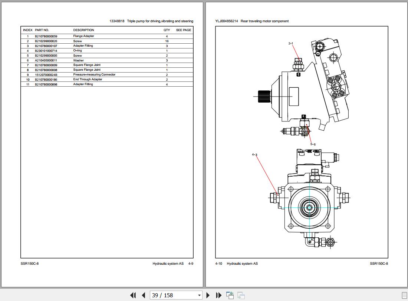The image size is (408, 301).
Task: Click the 2-1 callout label on motor diagram
Action: pos(291,43)
